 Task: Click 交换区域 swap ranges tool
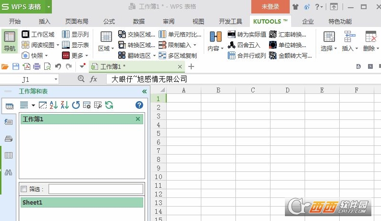(x=136, y=34)
